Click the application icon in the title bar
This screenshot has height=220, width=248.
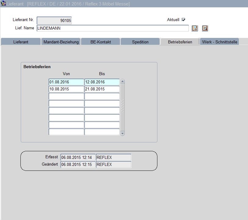(3, 4)
